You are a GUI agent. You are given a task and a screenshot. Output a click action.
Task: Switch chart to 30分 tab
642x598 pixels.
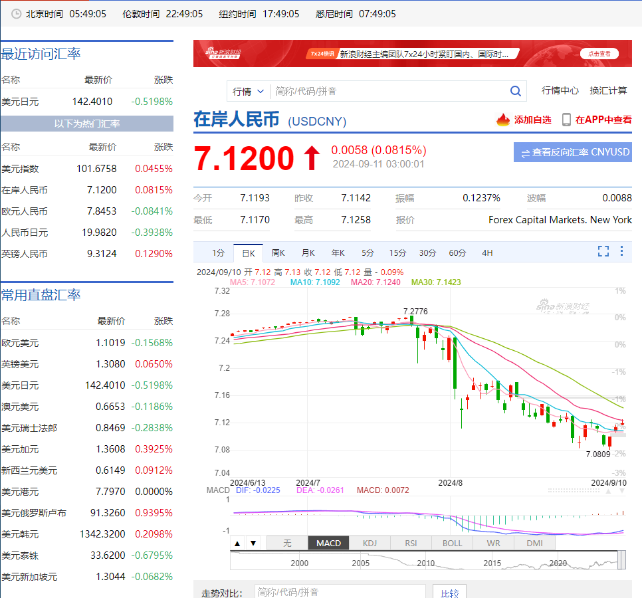click(x=427, y=253)
